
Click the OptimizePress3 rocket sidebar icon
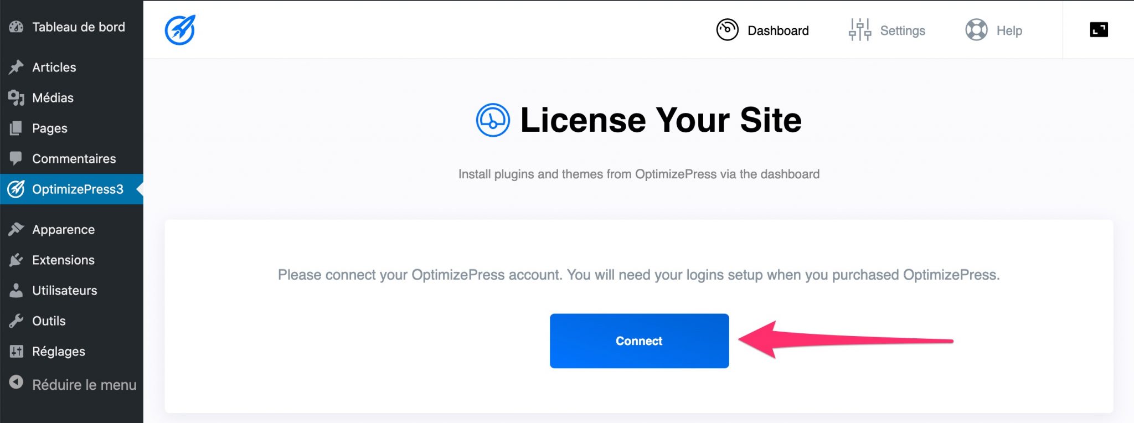pyautogui.click(x=17, y=189)
